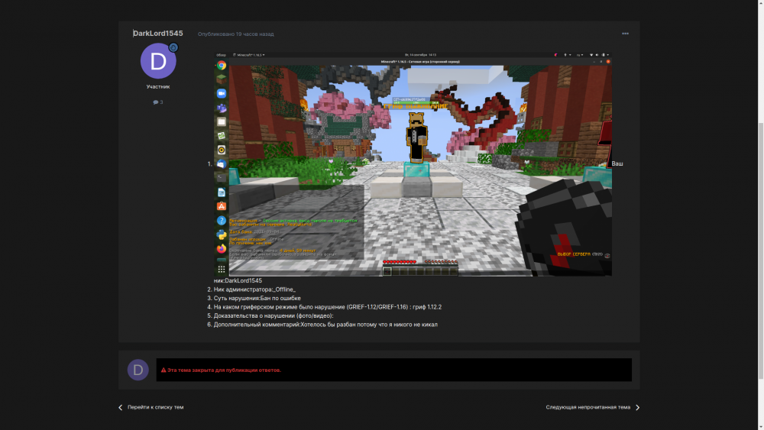Open 'Следующая непрочитанная тема'
Image resolution: width=764 pixels, height=430 pixels.
588,407
